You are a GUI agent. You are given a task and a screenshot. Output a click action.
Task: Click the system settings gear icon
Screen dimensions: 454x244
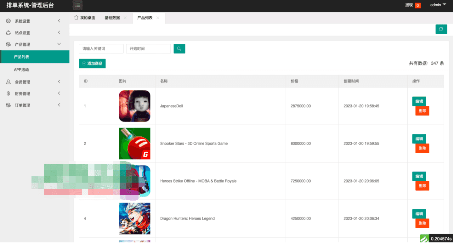pyautogui.click(x=9, y=21)
